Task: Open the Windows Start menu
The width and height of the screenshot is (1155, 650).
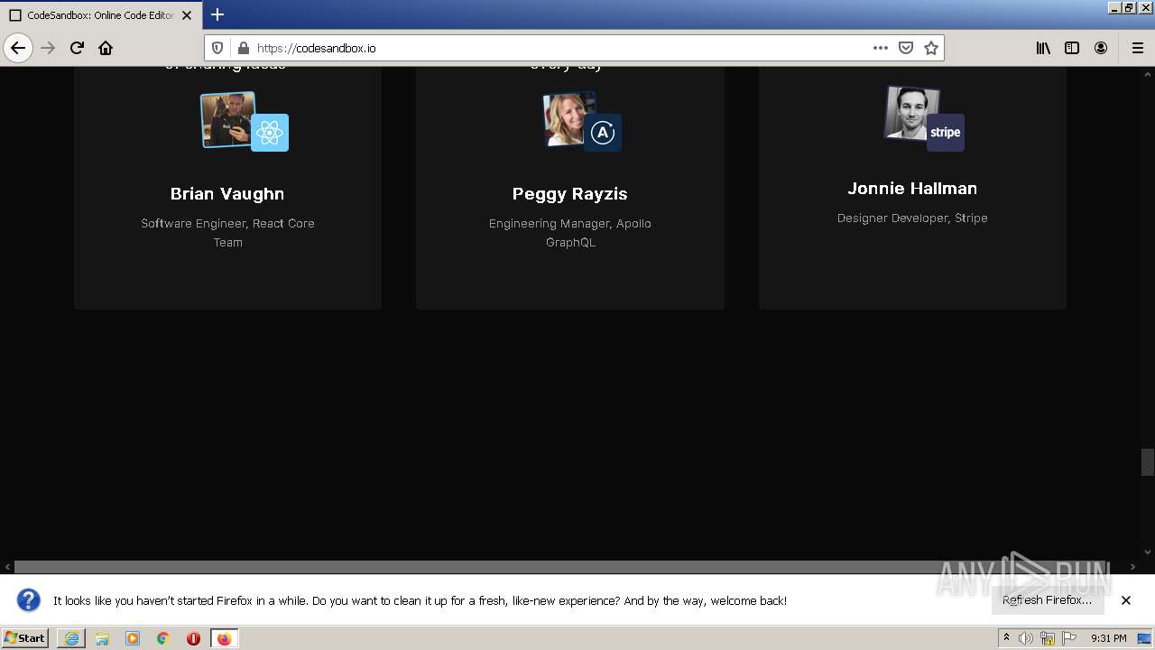Action: tap(24, 638)
